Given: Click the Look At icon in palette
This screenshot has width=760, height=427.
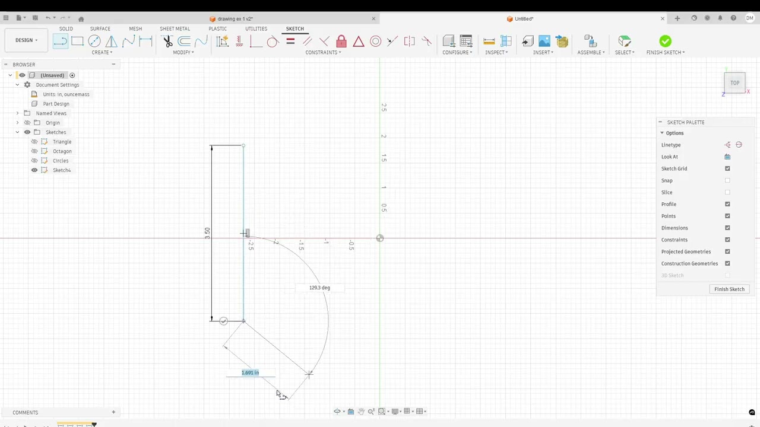Looking at the screenshot, I should pos(727,157).
